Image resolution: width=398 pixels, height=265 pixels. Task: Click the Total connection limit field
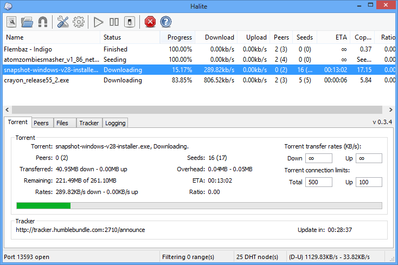(318, 182)
